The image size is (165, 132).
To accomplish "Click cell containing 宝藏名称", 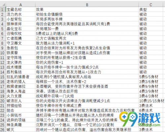I will [x=20, y=10].
